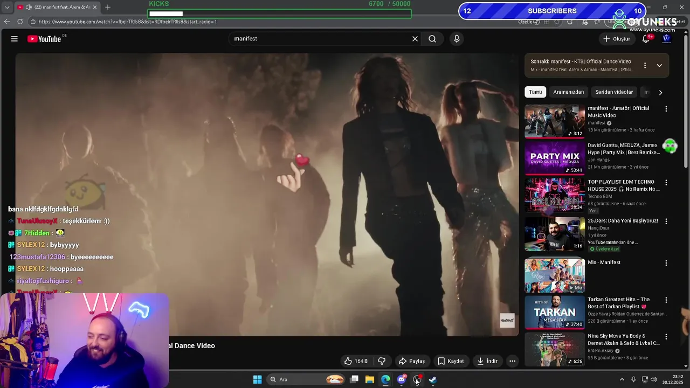Viewport: 690px width, 388px height.
Task: Open Party Mix David Guetta thumbnail
Action: coord(555,158)
